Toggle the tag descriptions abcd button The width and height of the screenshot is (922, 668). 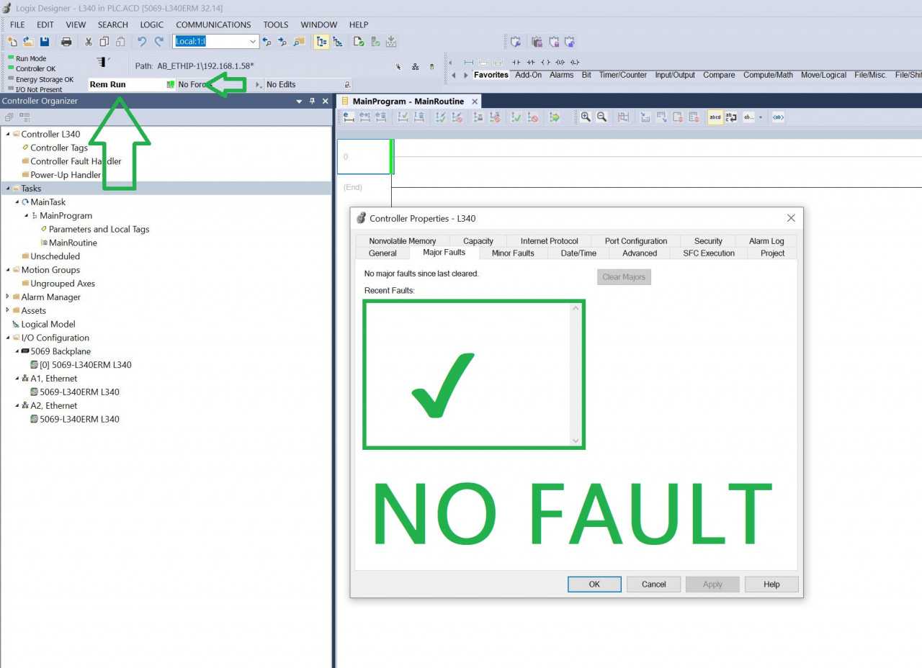click(x=715, y=117)
